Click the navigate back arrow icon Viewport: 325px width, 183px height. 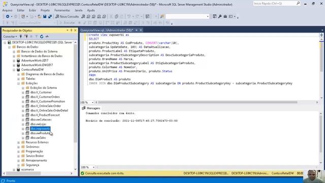point(8,16)
